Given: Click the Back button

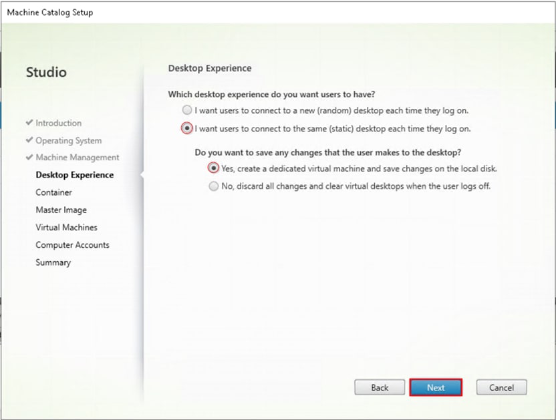Looking at the screenshot, I should click(x=380, y=387).
